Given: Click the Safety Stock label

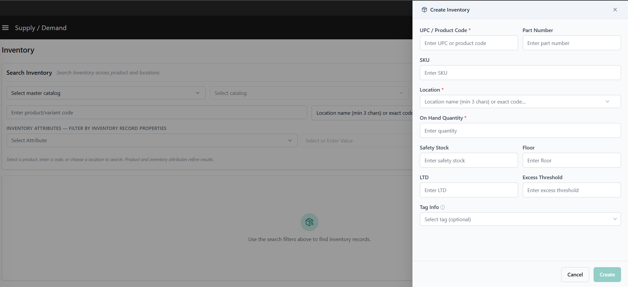Looking at the screenshot, I should pyautogui.click(x=434, y=147).
